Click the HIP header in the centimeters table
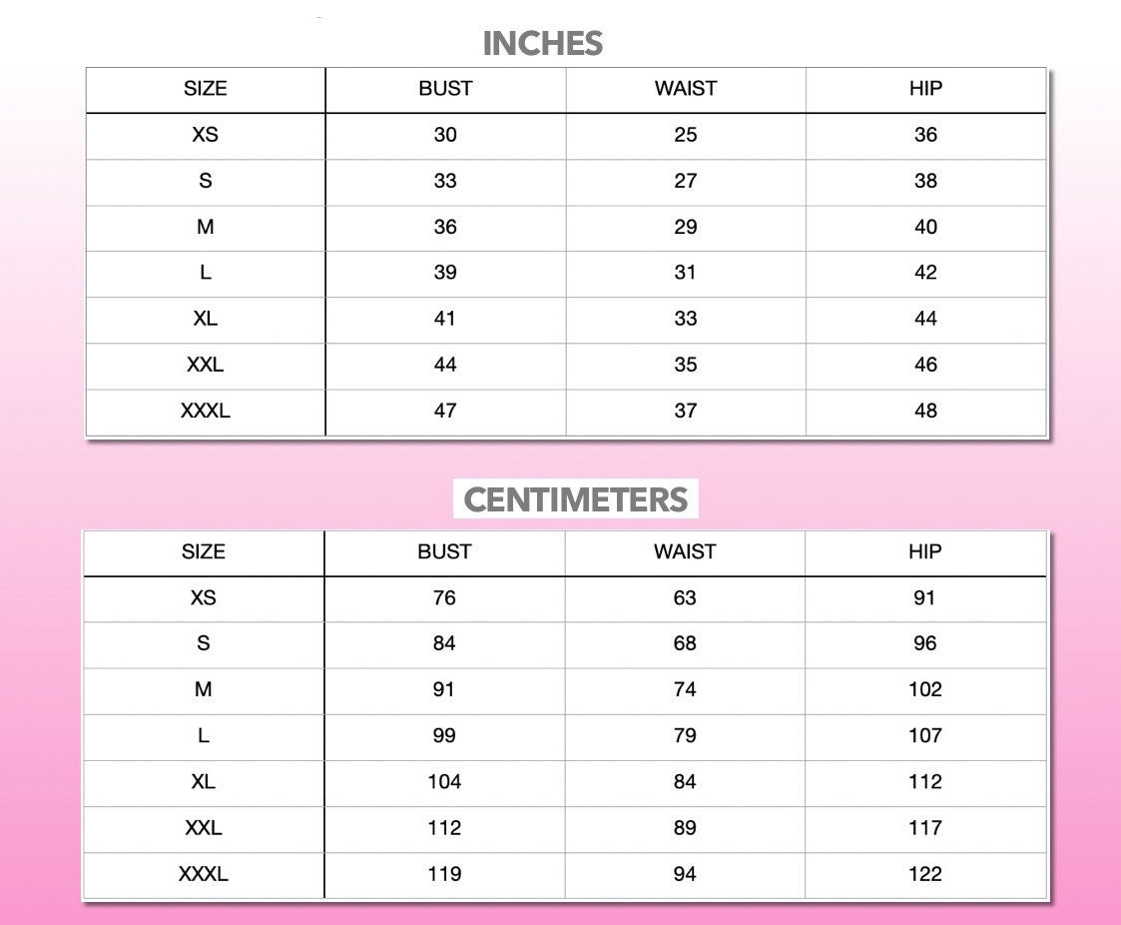 click(924, 552)
